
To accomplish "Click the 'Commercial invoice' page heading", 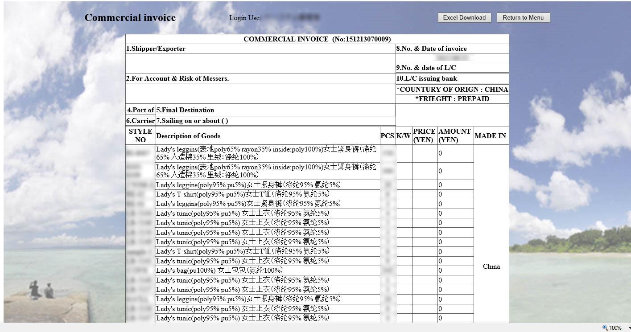I will [130, 17].
